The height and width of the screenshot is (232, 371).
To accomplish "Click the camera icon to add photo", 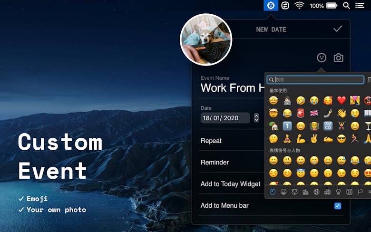I will click(x=338, y=58).
